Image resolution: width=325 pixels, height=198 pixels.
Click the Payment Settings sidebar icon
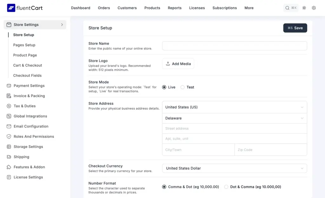(x=9, y=86)
